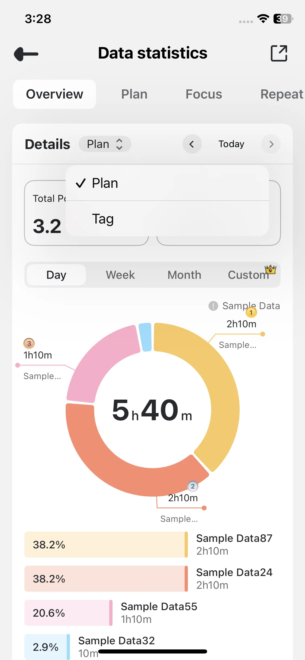Tap the crown icon on Custom

(x=271, y=270)
